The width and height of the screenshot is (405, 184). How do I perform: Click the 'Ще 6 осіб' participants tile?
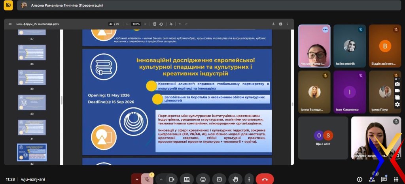pos(323,137)
